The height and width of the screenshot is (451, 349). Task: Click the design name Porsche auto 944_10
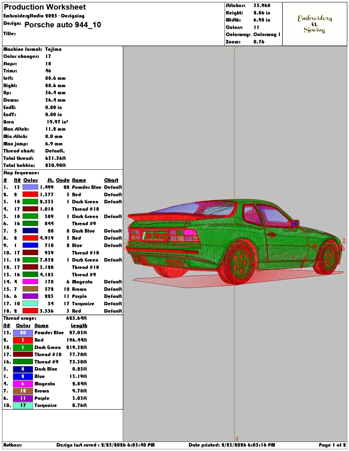point(63,25)
